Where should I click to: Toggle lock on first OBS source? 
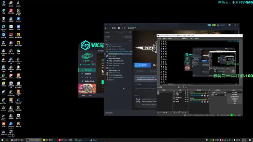(188, 92)
